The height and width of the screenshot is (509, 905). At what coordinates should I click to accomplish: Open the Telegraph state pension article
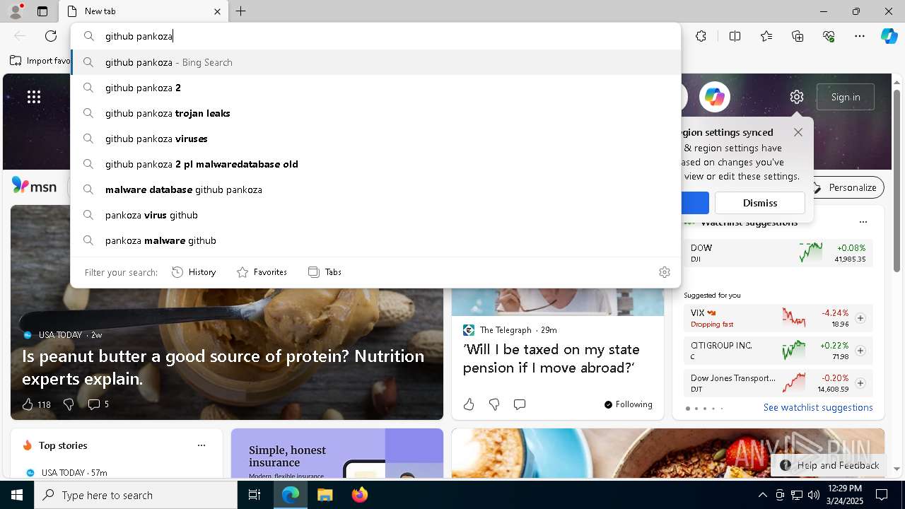click(551, 358)
